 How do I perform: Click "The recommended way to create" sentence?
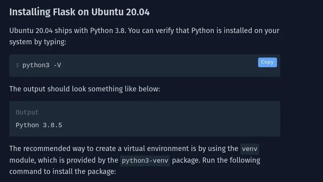[60, 149]
